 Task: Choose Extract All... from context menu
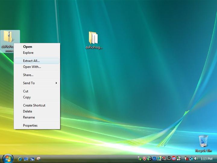[31, 61]
